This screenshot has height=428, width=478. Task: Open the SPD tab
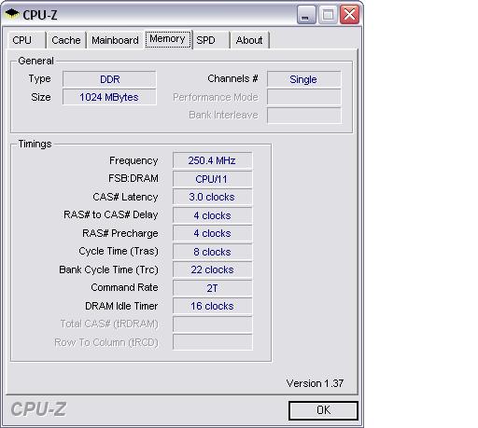pos(211,40)
